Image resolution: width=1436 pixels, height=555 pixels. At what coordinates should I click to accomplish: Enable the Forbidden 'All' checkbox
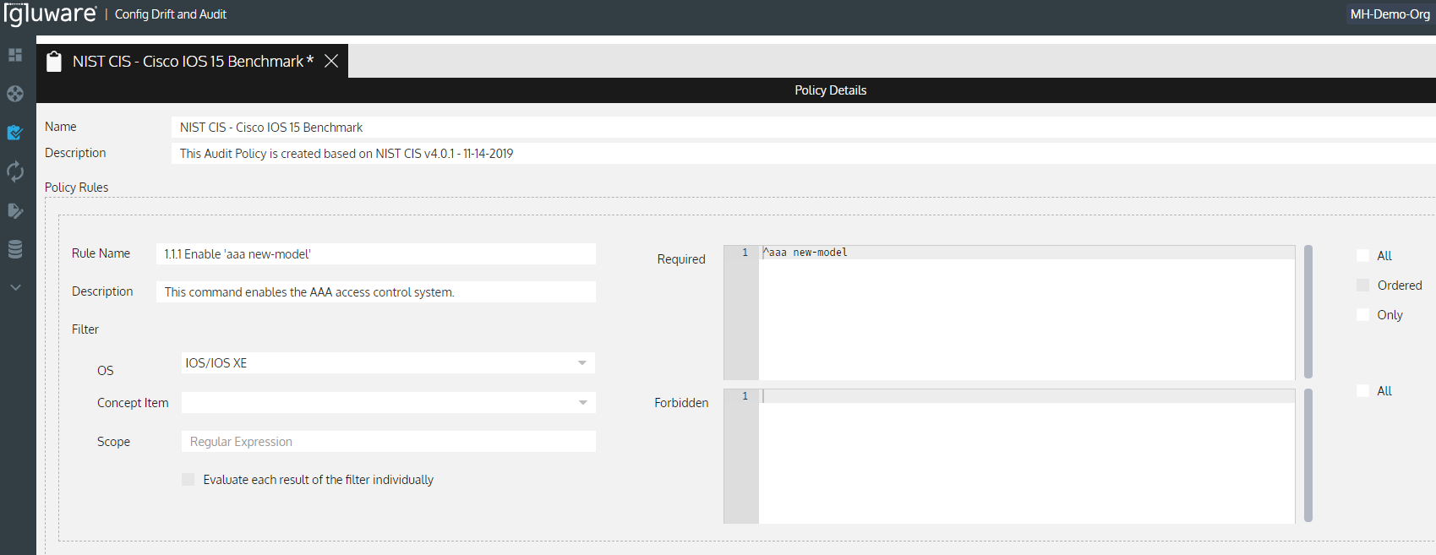click(1362, 391)
